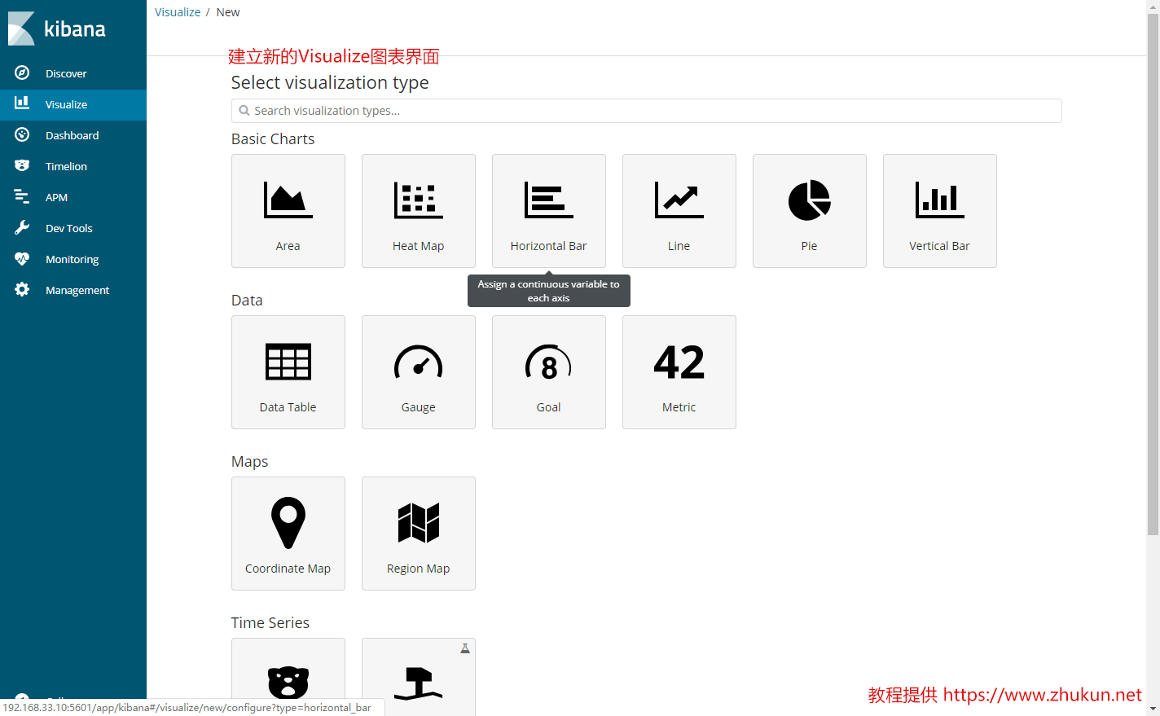
Task: Click APM lines icon in sidebar
Action: 22,196
